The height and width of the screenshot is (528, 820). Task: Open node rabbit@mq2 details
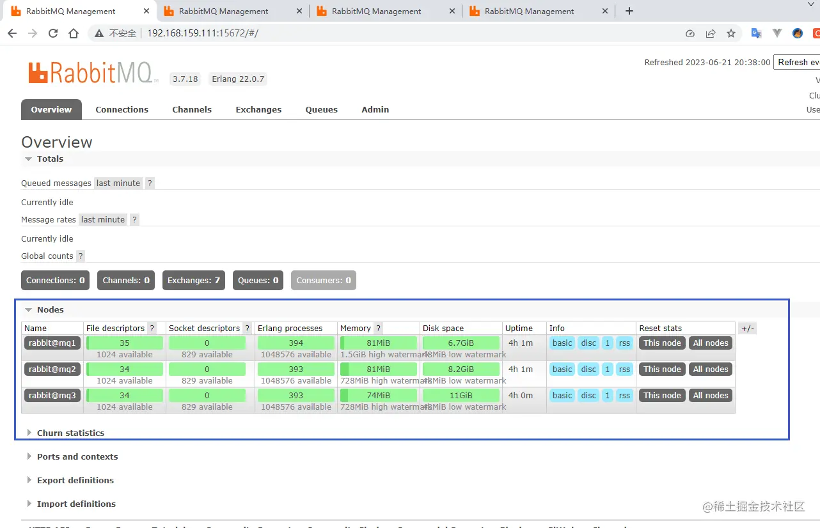(52, 369)
